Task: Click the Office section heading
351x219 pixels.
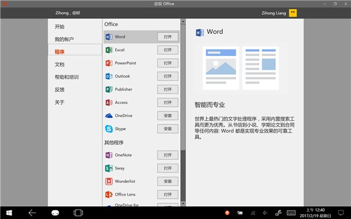Action: 111,24
